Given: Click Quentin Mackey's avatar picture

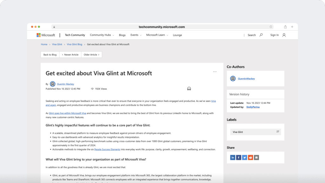Looking at the screenshot, I should pyautogui.click(x=52, y=84).
